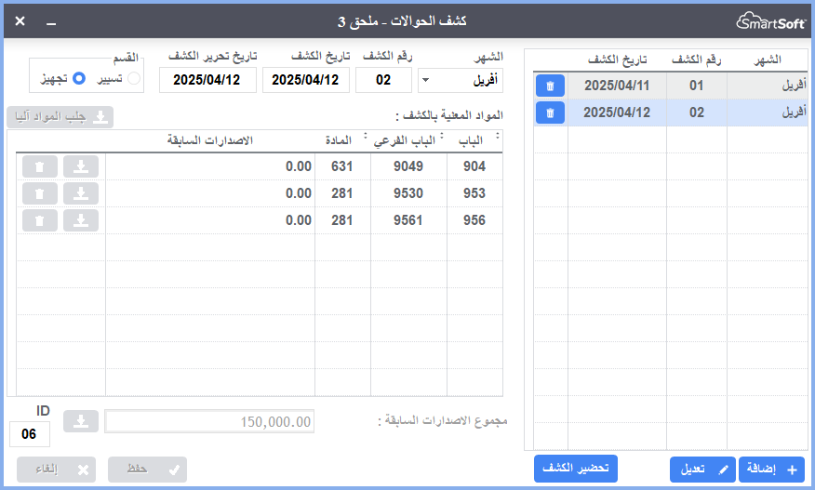815x490 pixels.
Task: Click download icon for row 953
Action: pyautogui.click(x=81, y=193)
